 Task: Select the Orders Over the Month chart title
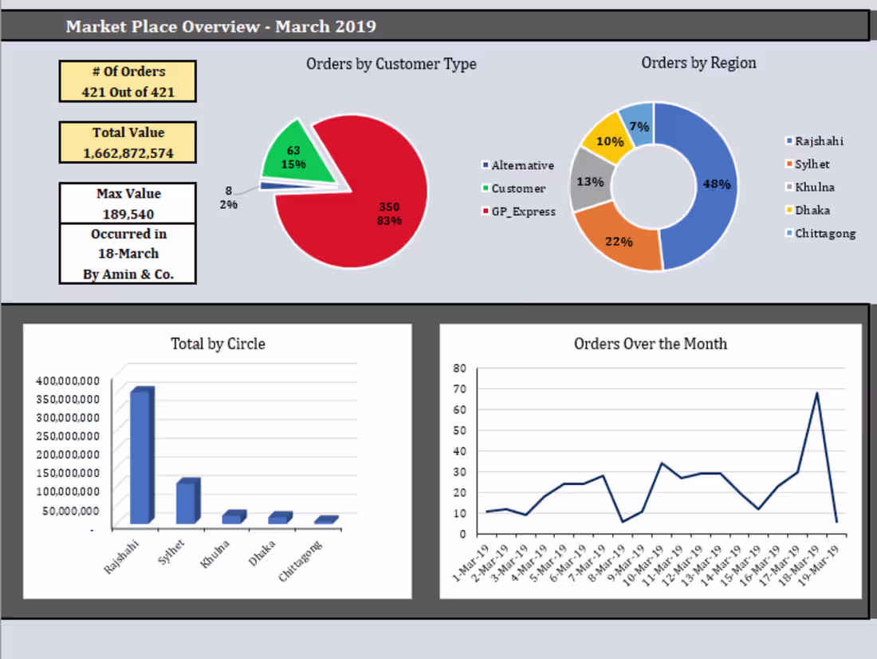pos(651,344)
